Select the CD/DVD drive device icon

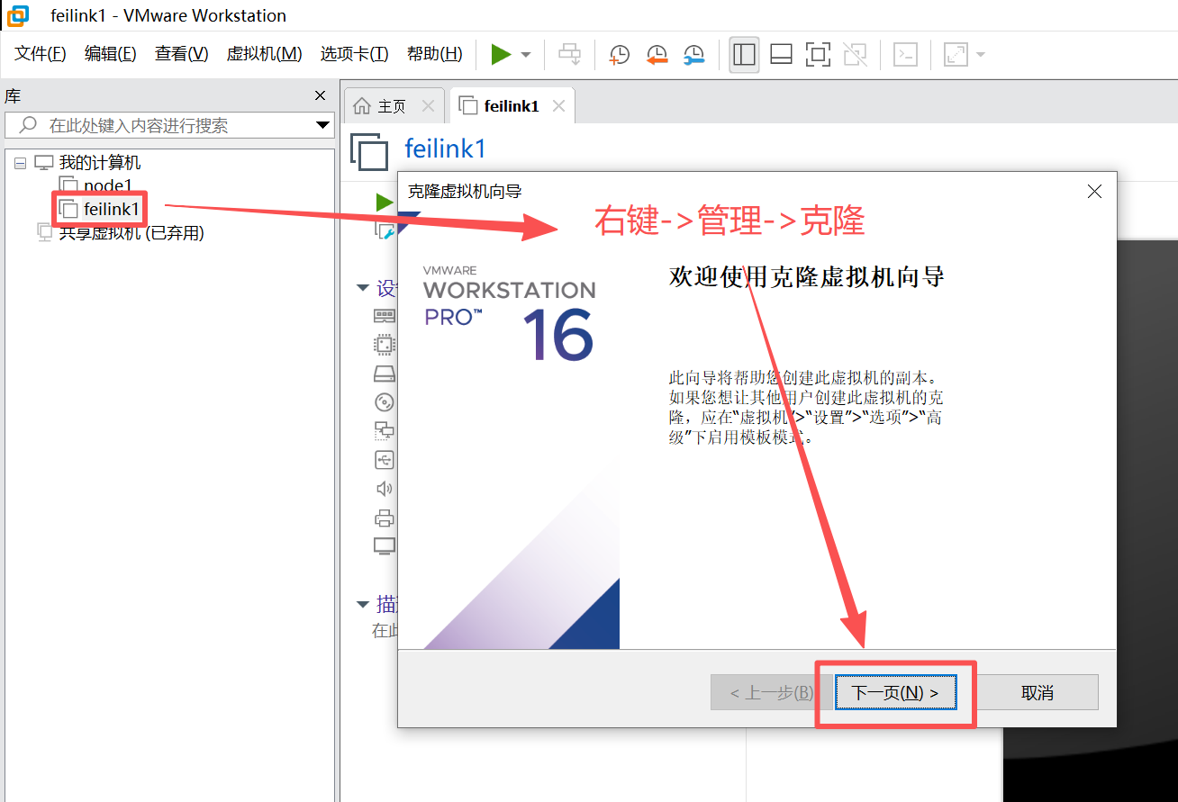point(385,402)
